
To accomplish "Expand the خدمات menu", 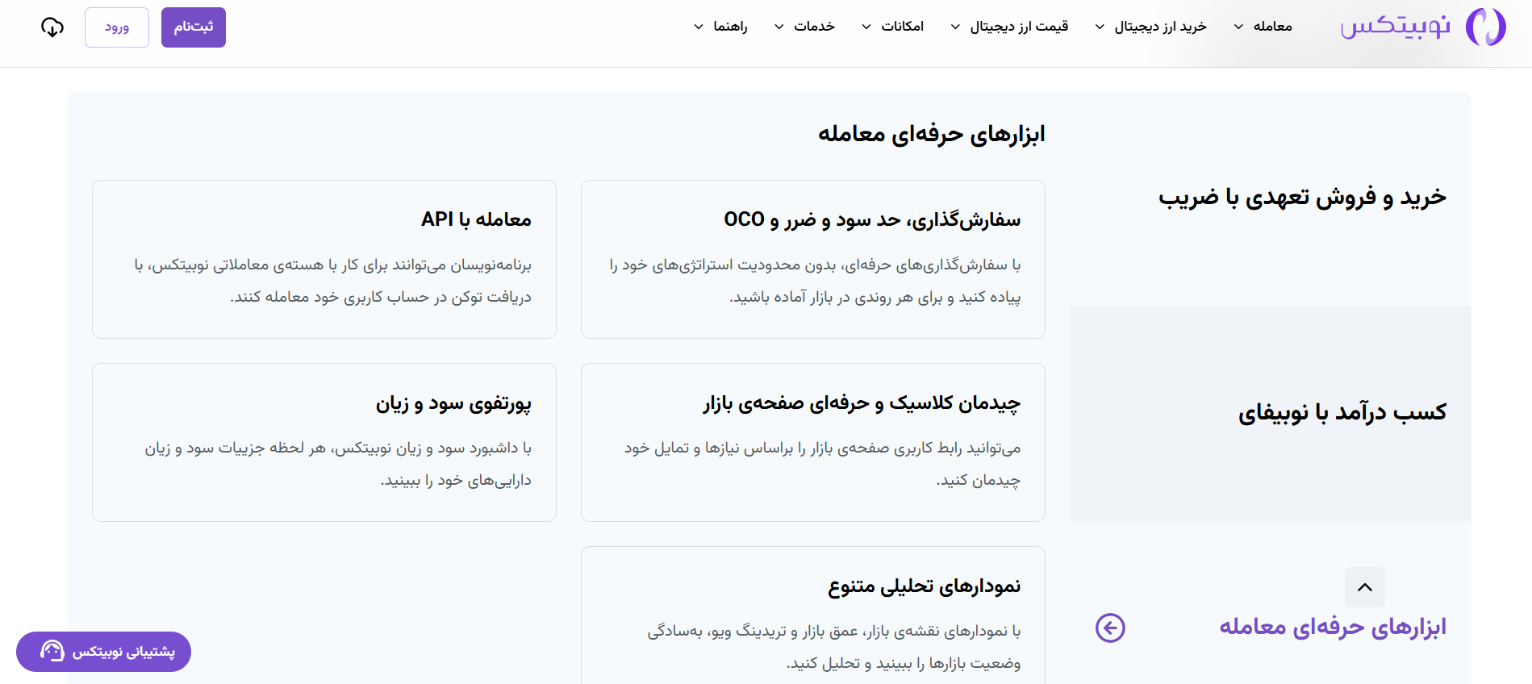I will click(804, 27).
